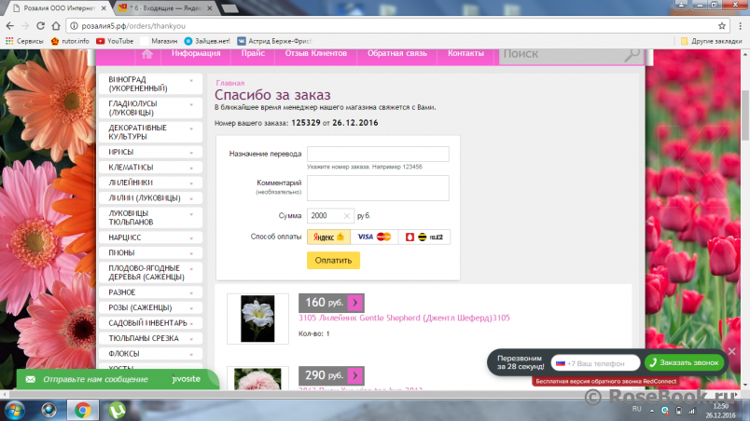The height and width of the screenshot is (421, 750).
Task: Click the Назначение перевода input field
Action: point(378,155)
